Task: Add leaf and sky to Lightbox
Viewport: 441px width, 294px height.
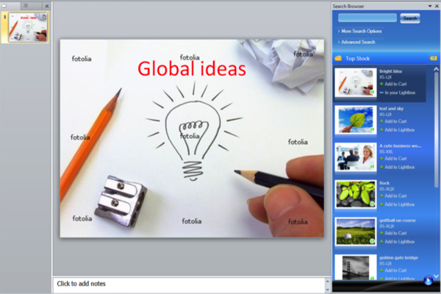Action: (399, 129)
